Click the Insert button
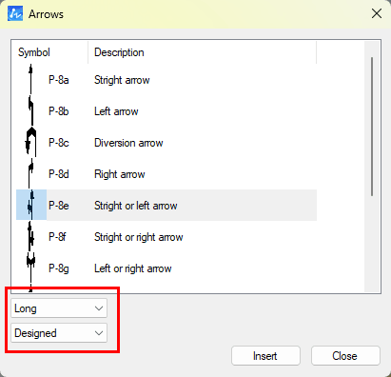This screenshot has width=391, height=377. point(265,356)
